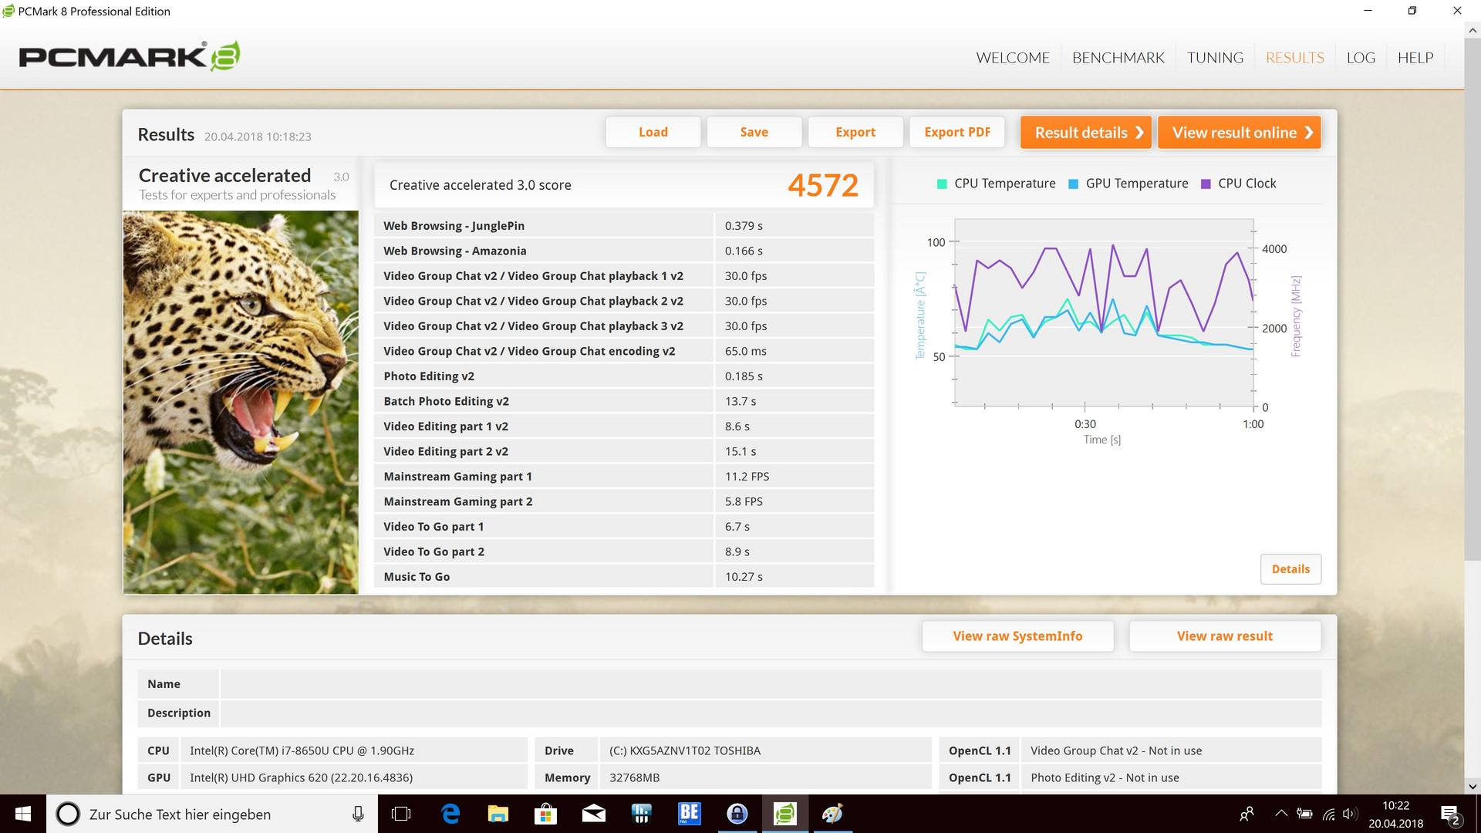Open chart Details button
Screen dimensions: 1481x833
[x=1290, y=569]
